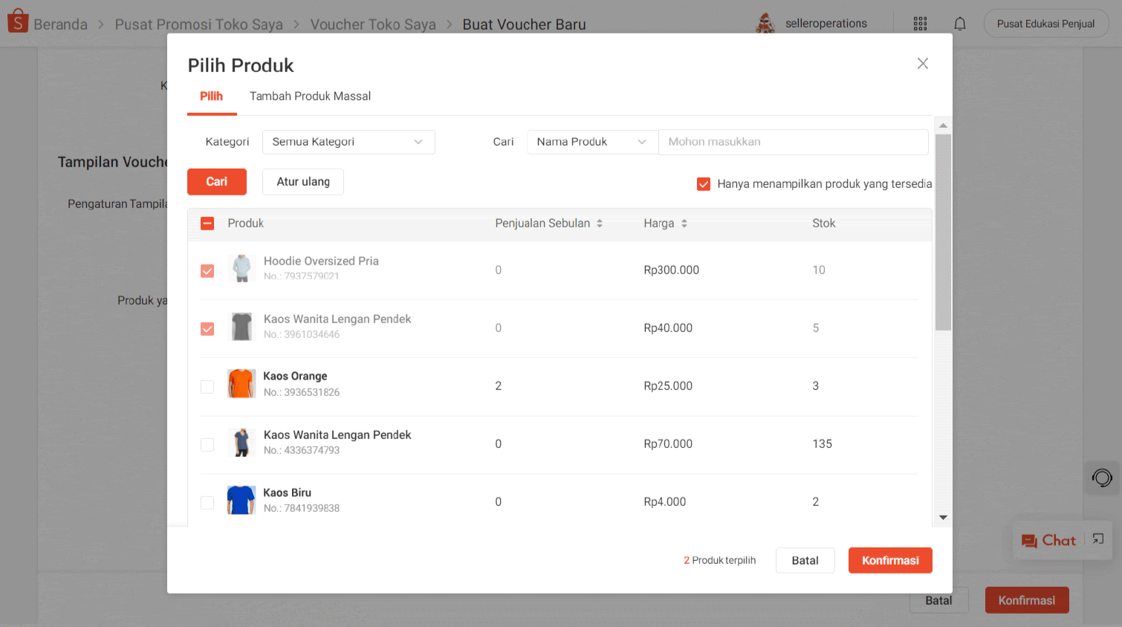This screenshot has height=627, width=1122.
Task: Close the Pilih Produk dialog
Action: [923, 64]
